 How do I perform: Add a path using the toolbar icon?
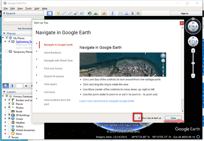[70, 13]
